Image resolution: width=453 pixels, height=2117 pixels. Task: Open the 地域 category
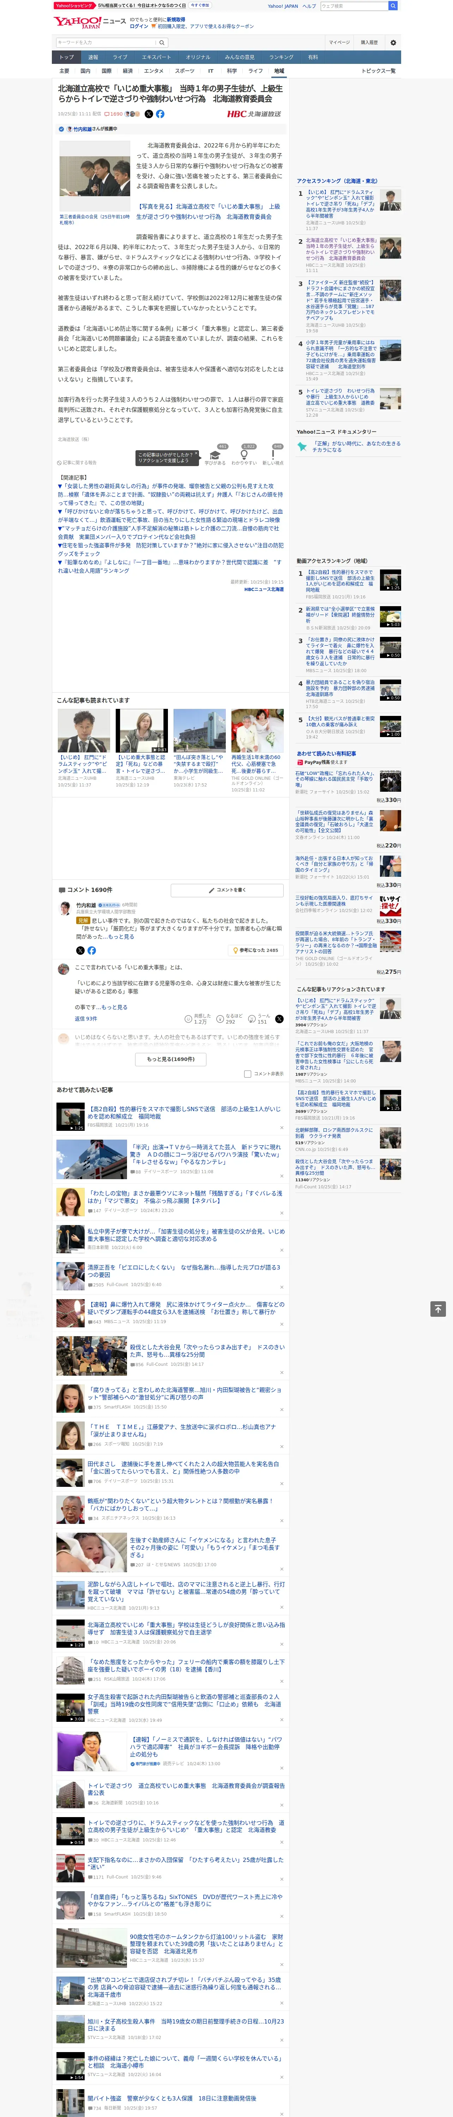point(279,71)
